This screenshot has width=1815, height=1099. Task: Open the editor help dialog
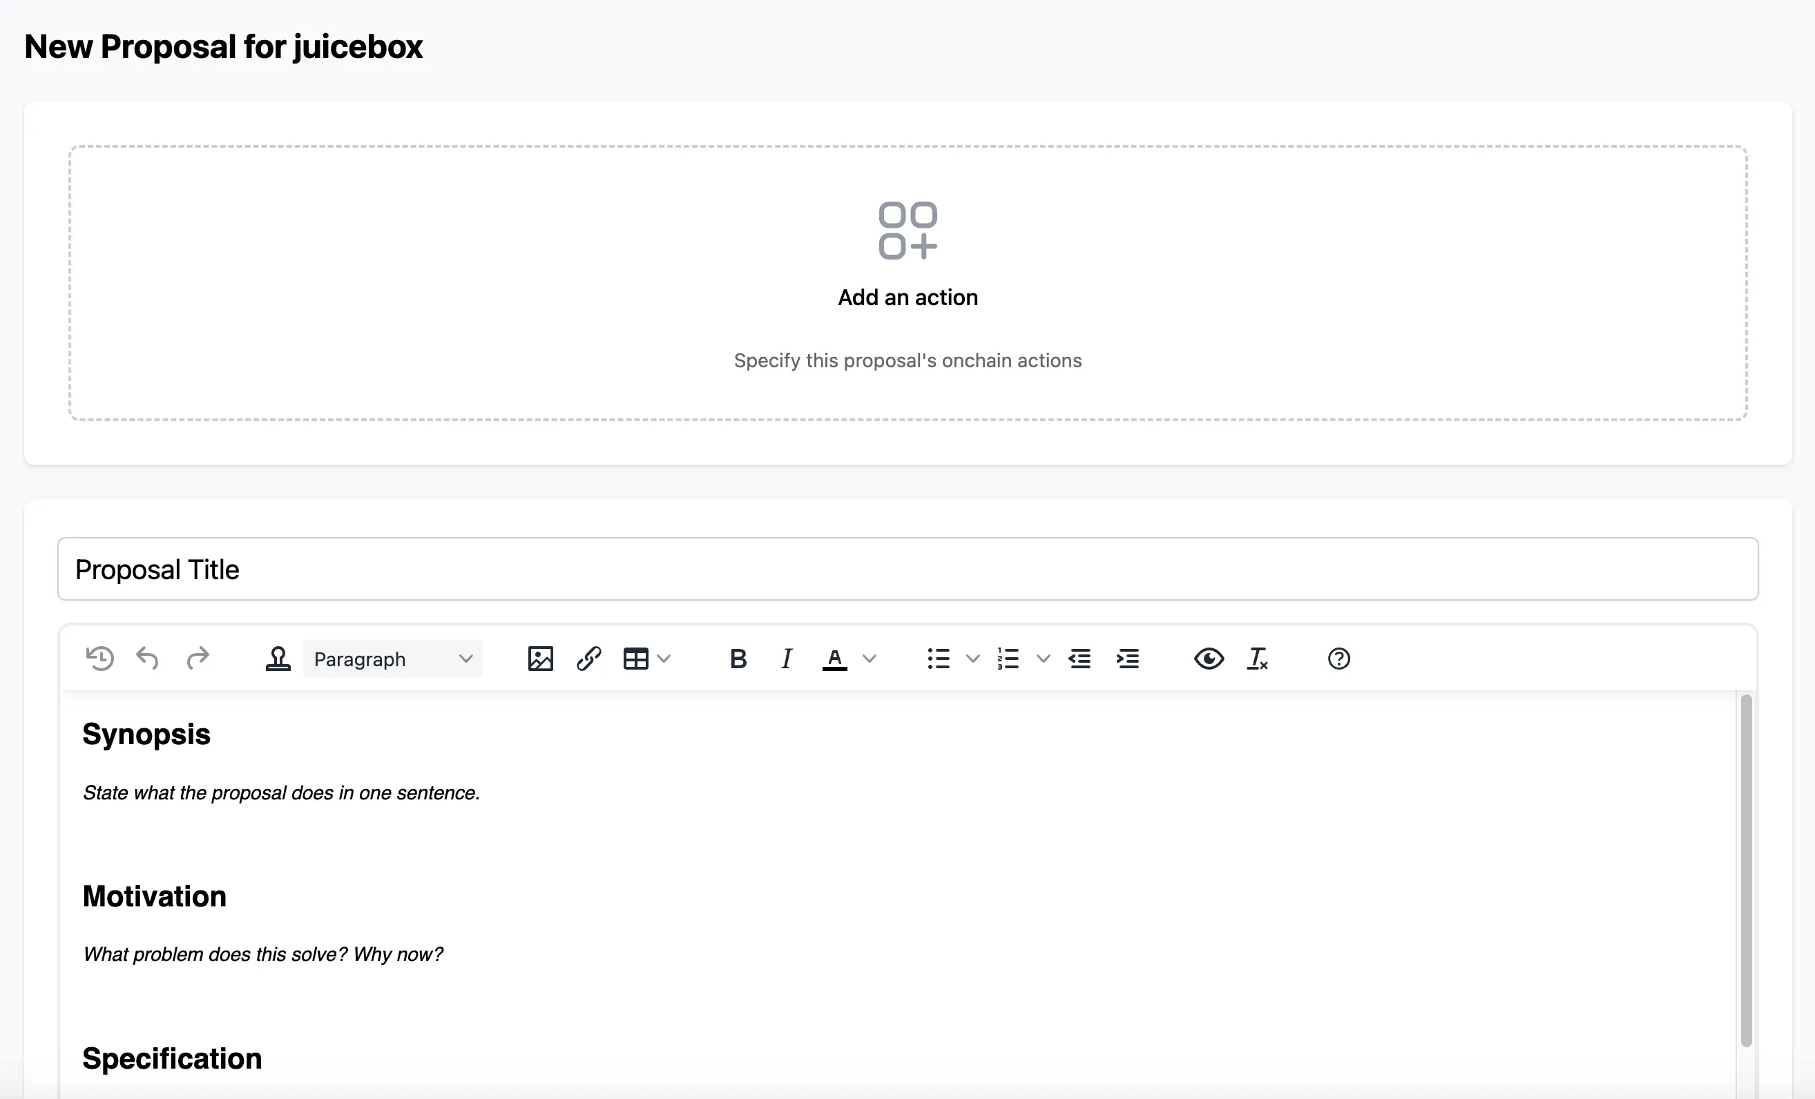pos(1338,659)
